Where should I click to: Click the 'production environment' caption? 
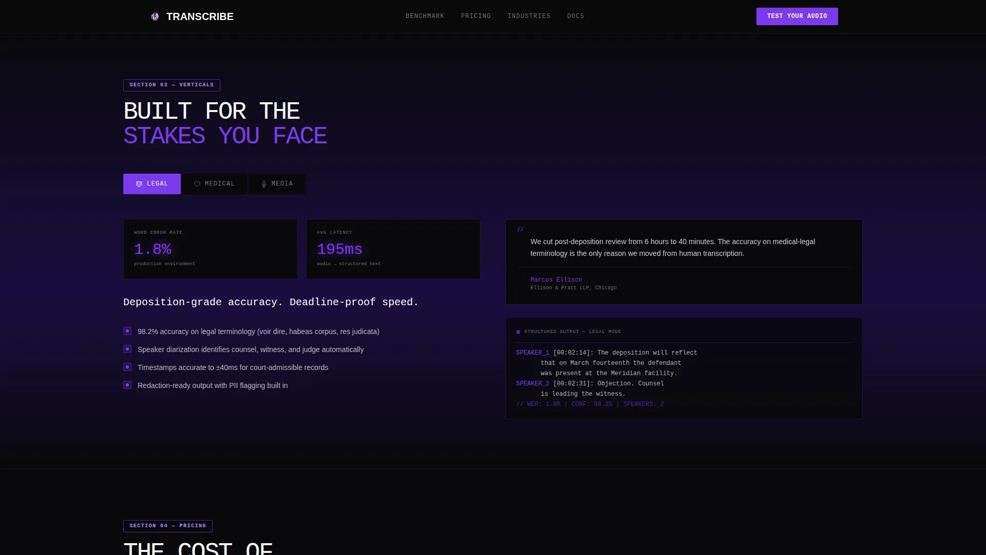(x=164, y=264)
